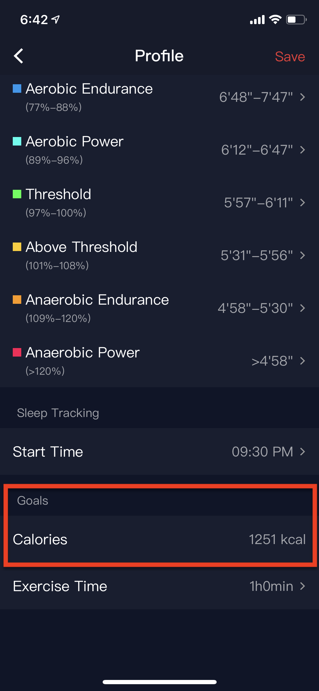Open Aerobic Endurance pace range chevron

point(303,97)
